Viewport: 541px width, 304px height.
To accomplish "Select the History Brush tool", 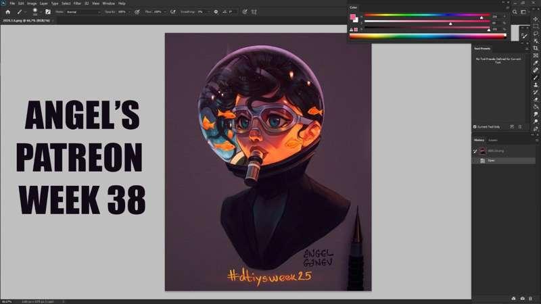I will point(536,92).
